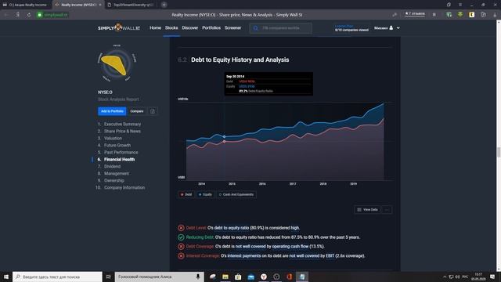Click the browser downloads icon

495,15
